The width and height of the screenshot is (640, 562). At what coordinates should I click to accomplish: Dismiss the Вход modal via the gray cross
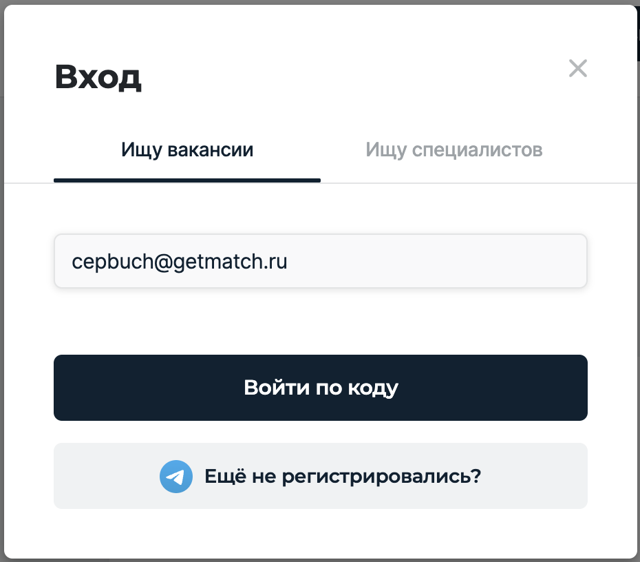click(x=577, y=68)
